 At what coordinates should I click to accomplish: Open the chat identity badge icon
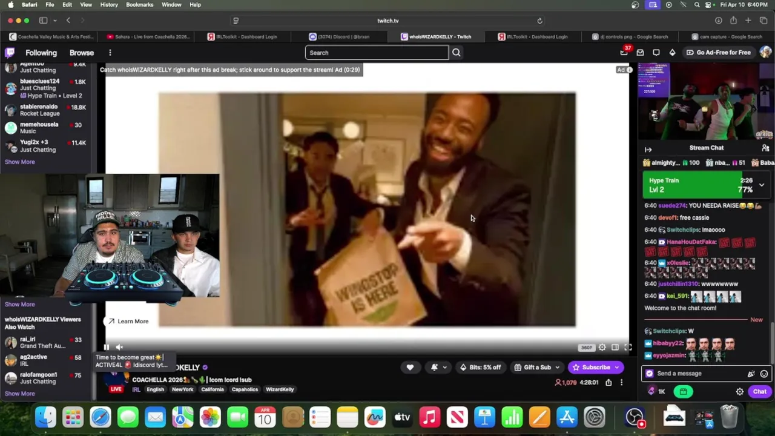point(650,374)
